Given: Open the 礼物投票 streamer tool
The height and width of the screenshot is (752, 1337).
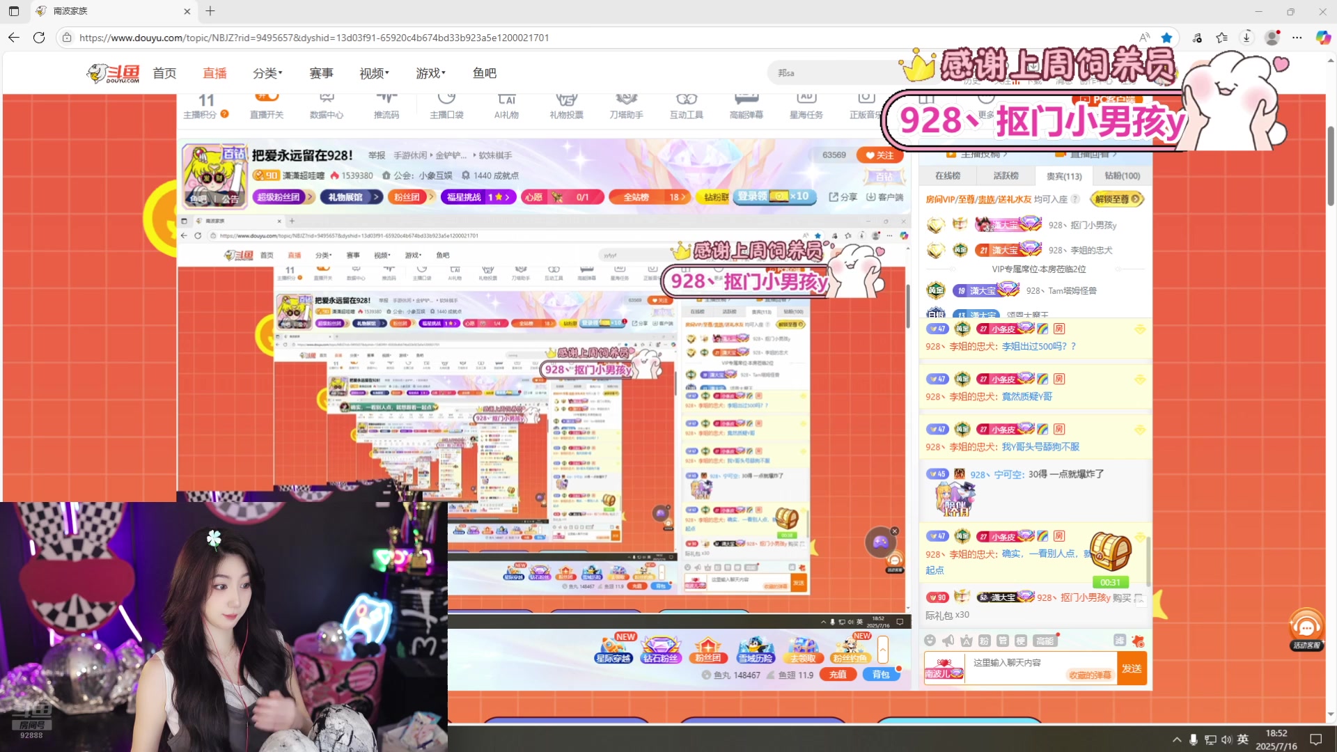Looking at the screenshot, I should coord(566,107).
